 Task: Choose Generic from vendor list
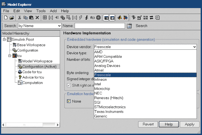145,116
